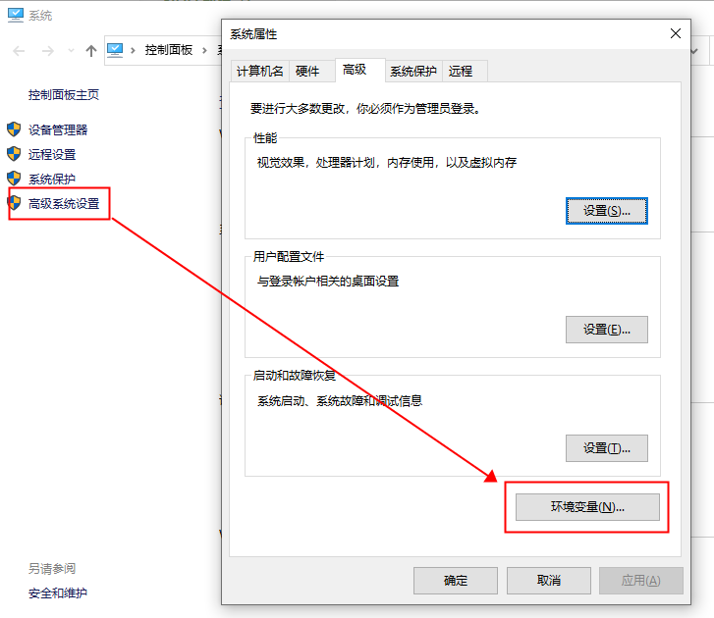
Task: Switch to the 系统保护 tab
Action: pos(413,72)
